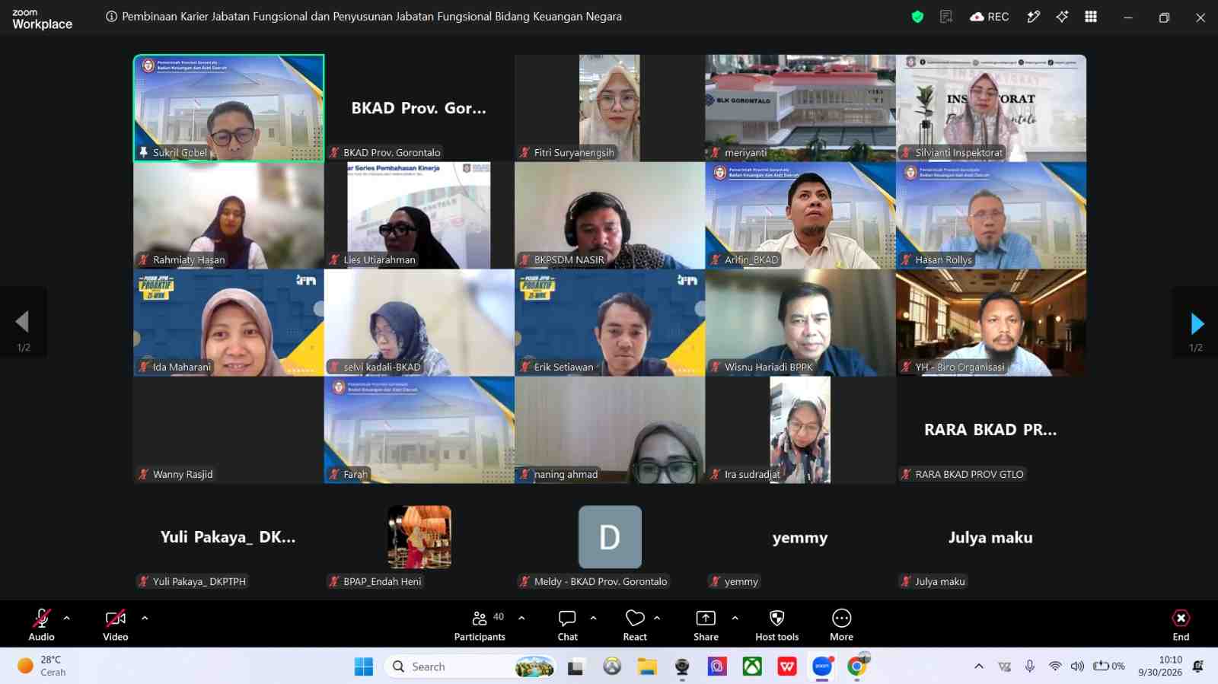1218x684 pixels.
Task: Open the green encryption shield info
Action: [x=917, y=17]
